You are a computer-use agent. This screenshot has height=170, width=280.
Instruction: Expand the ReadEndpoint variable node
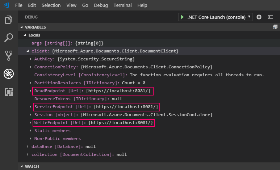pos(30,91)
